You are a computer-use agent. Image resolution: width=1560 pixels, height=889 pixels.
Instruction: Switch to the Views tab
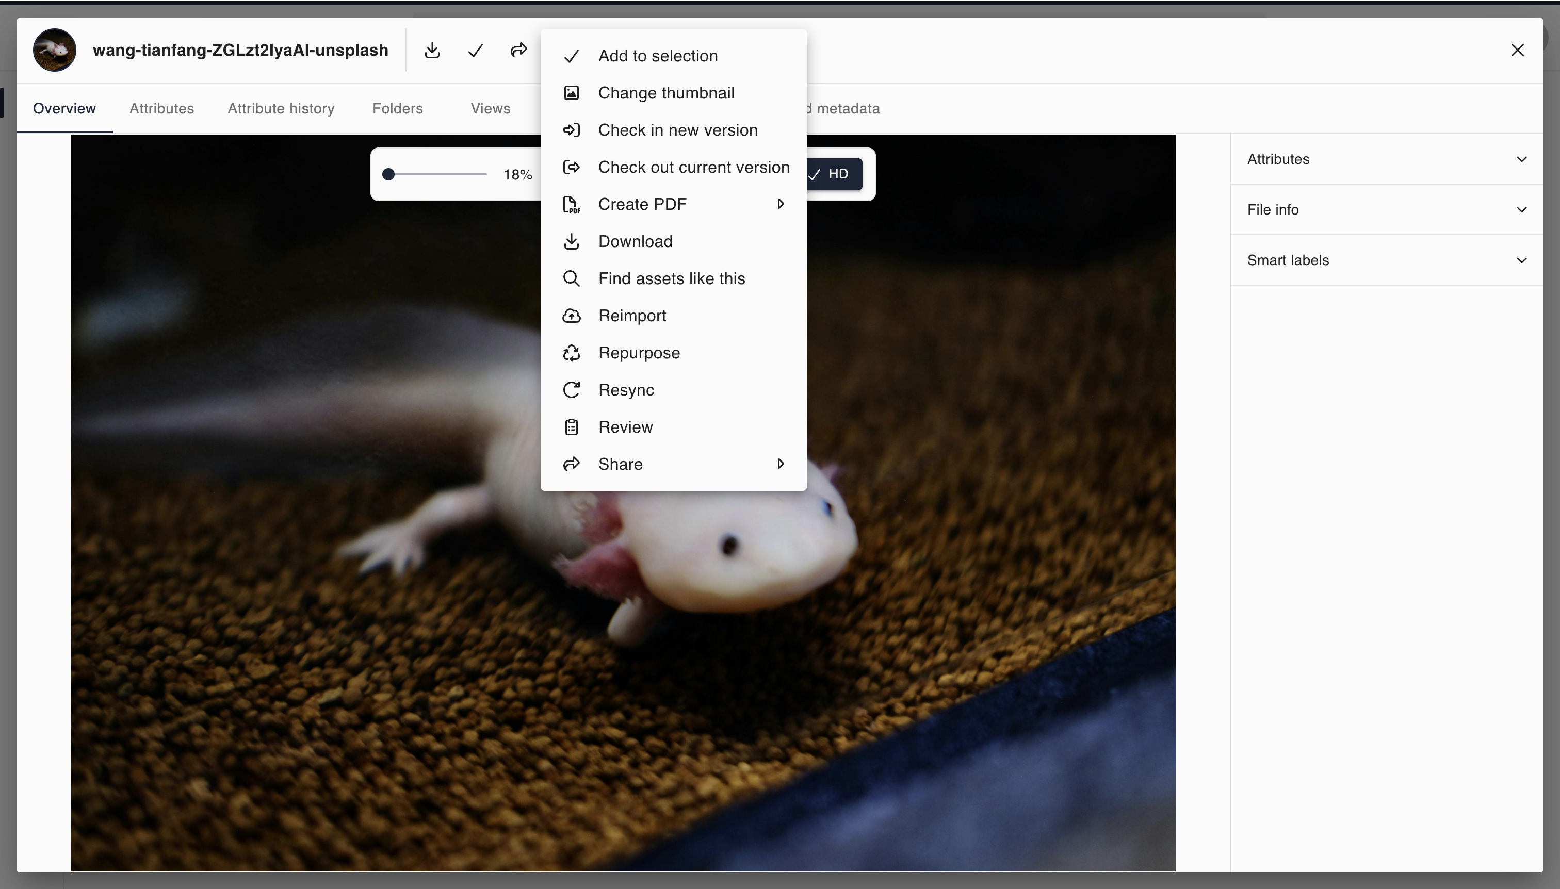click(491, 109)
